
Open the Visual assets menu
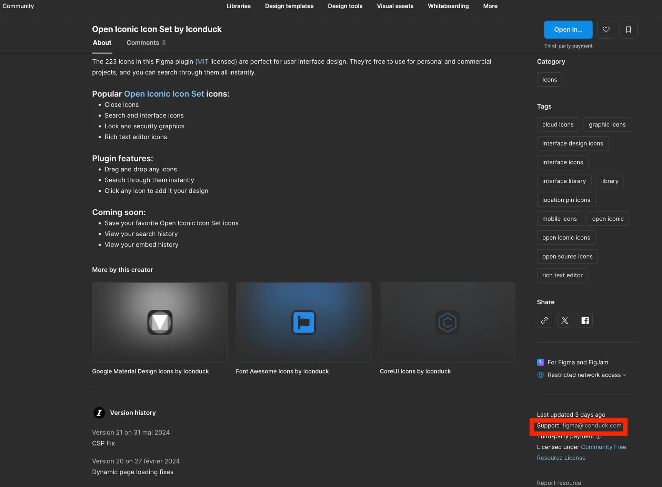pos(395,6)
